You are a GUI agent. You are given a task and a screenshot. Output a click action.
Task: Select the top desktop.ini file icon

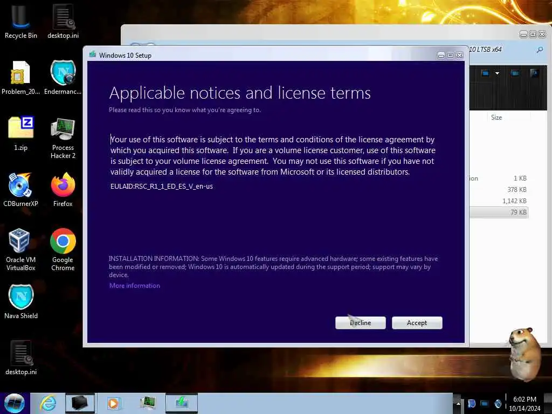pyautogui.click(x=63, y=20)
